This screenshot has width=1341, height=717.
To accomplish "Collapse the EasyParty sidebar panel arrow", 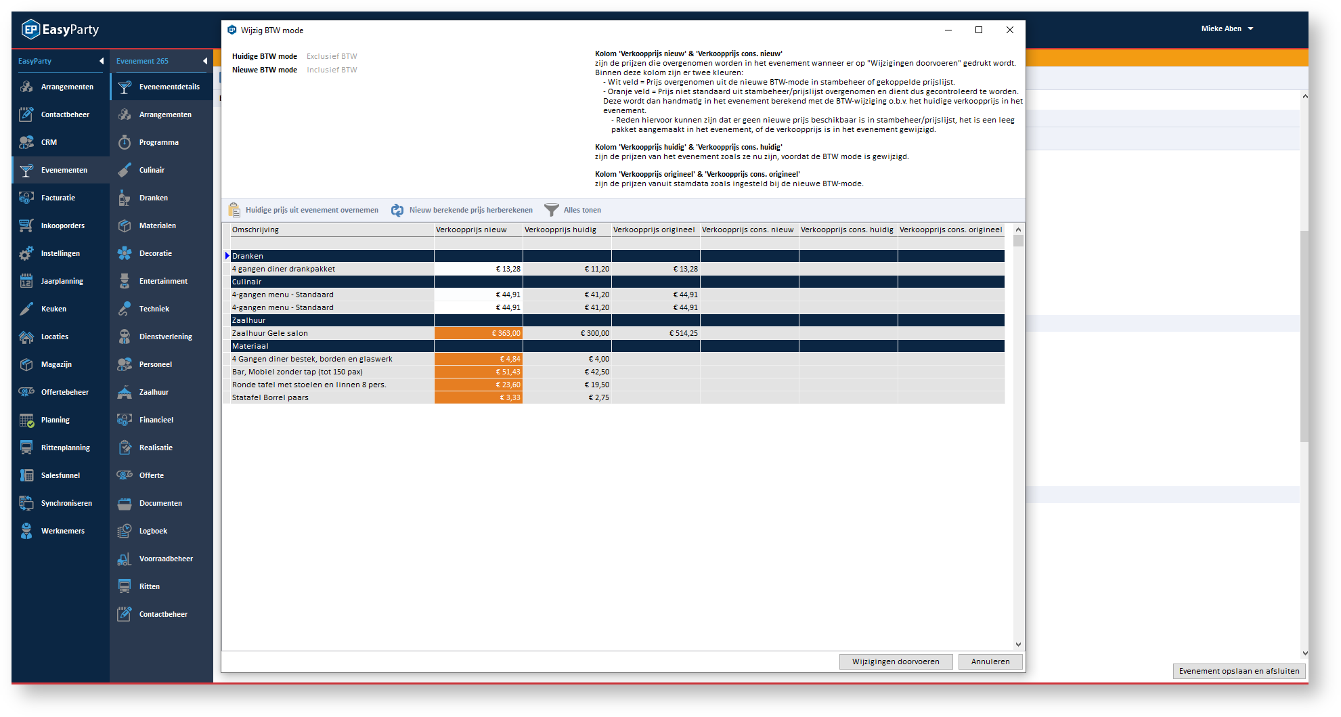I will 102,61.
